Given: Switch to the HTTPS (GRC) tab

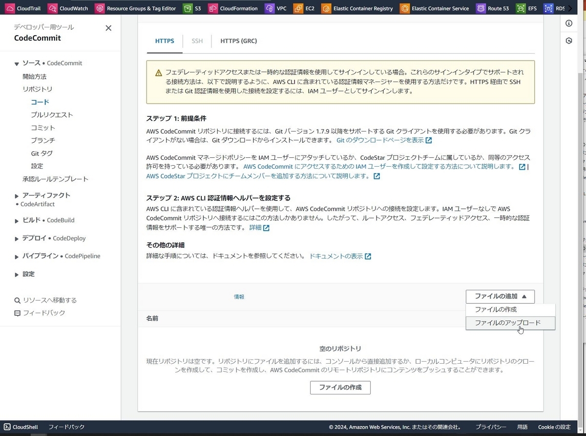Looking at the screenshot, I should coord(238,41).
